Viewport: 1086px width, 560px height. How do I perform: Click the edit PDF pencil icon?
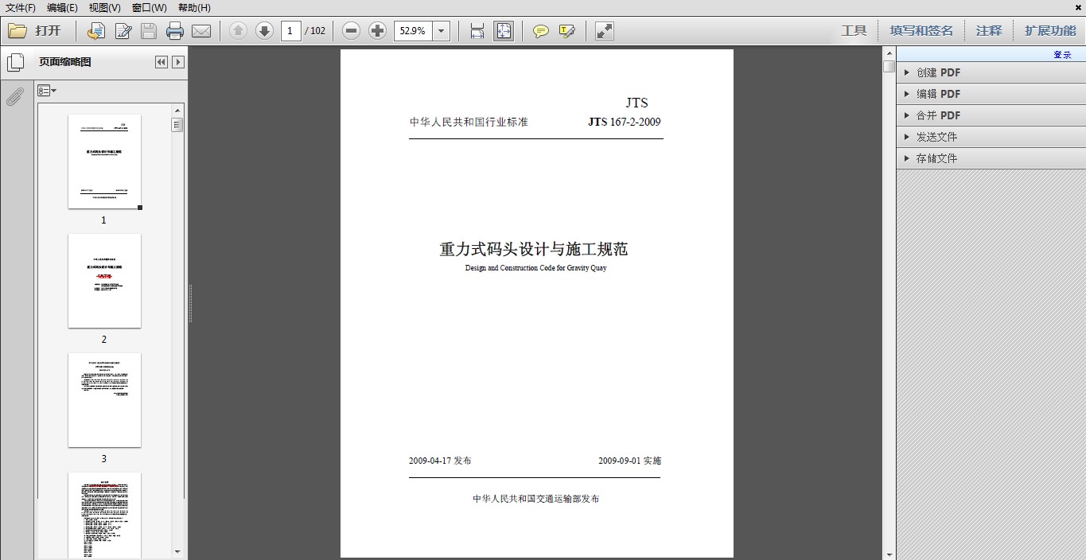click(123, 31)
